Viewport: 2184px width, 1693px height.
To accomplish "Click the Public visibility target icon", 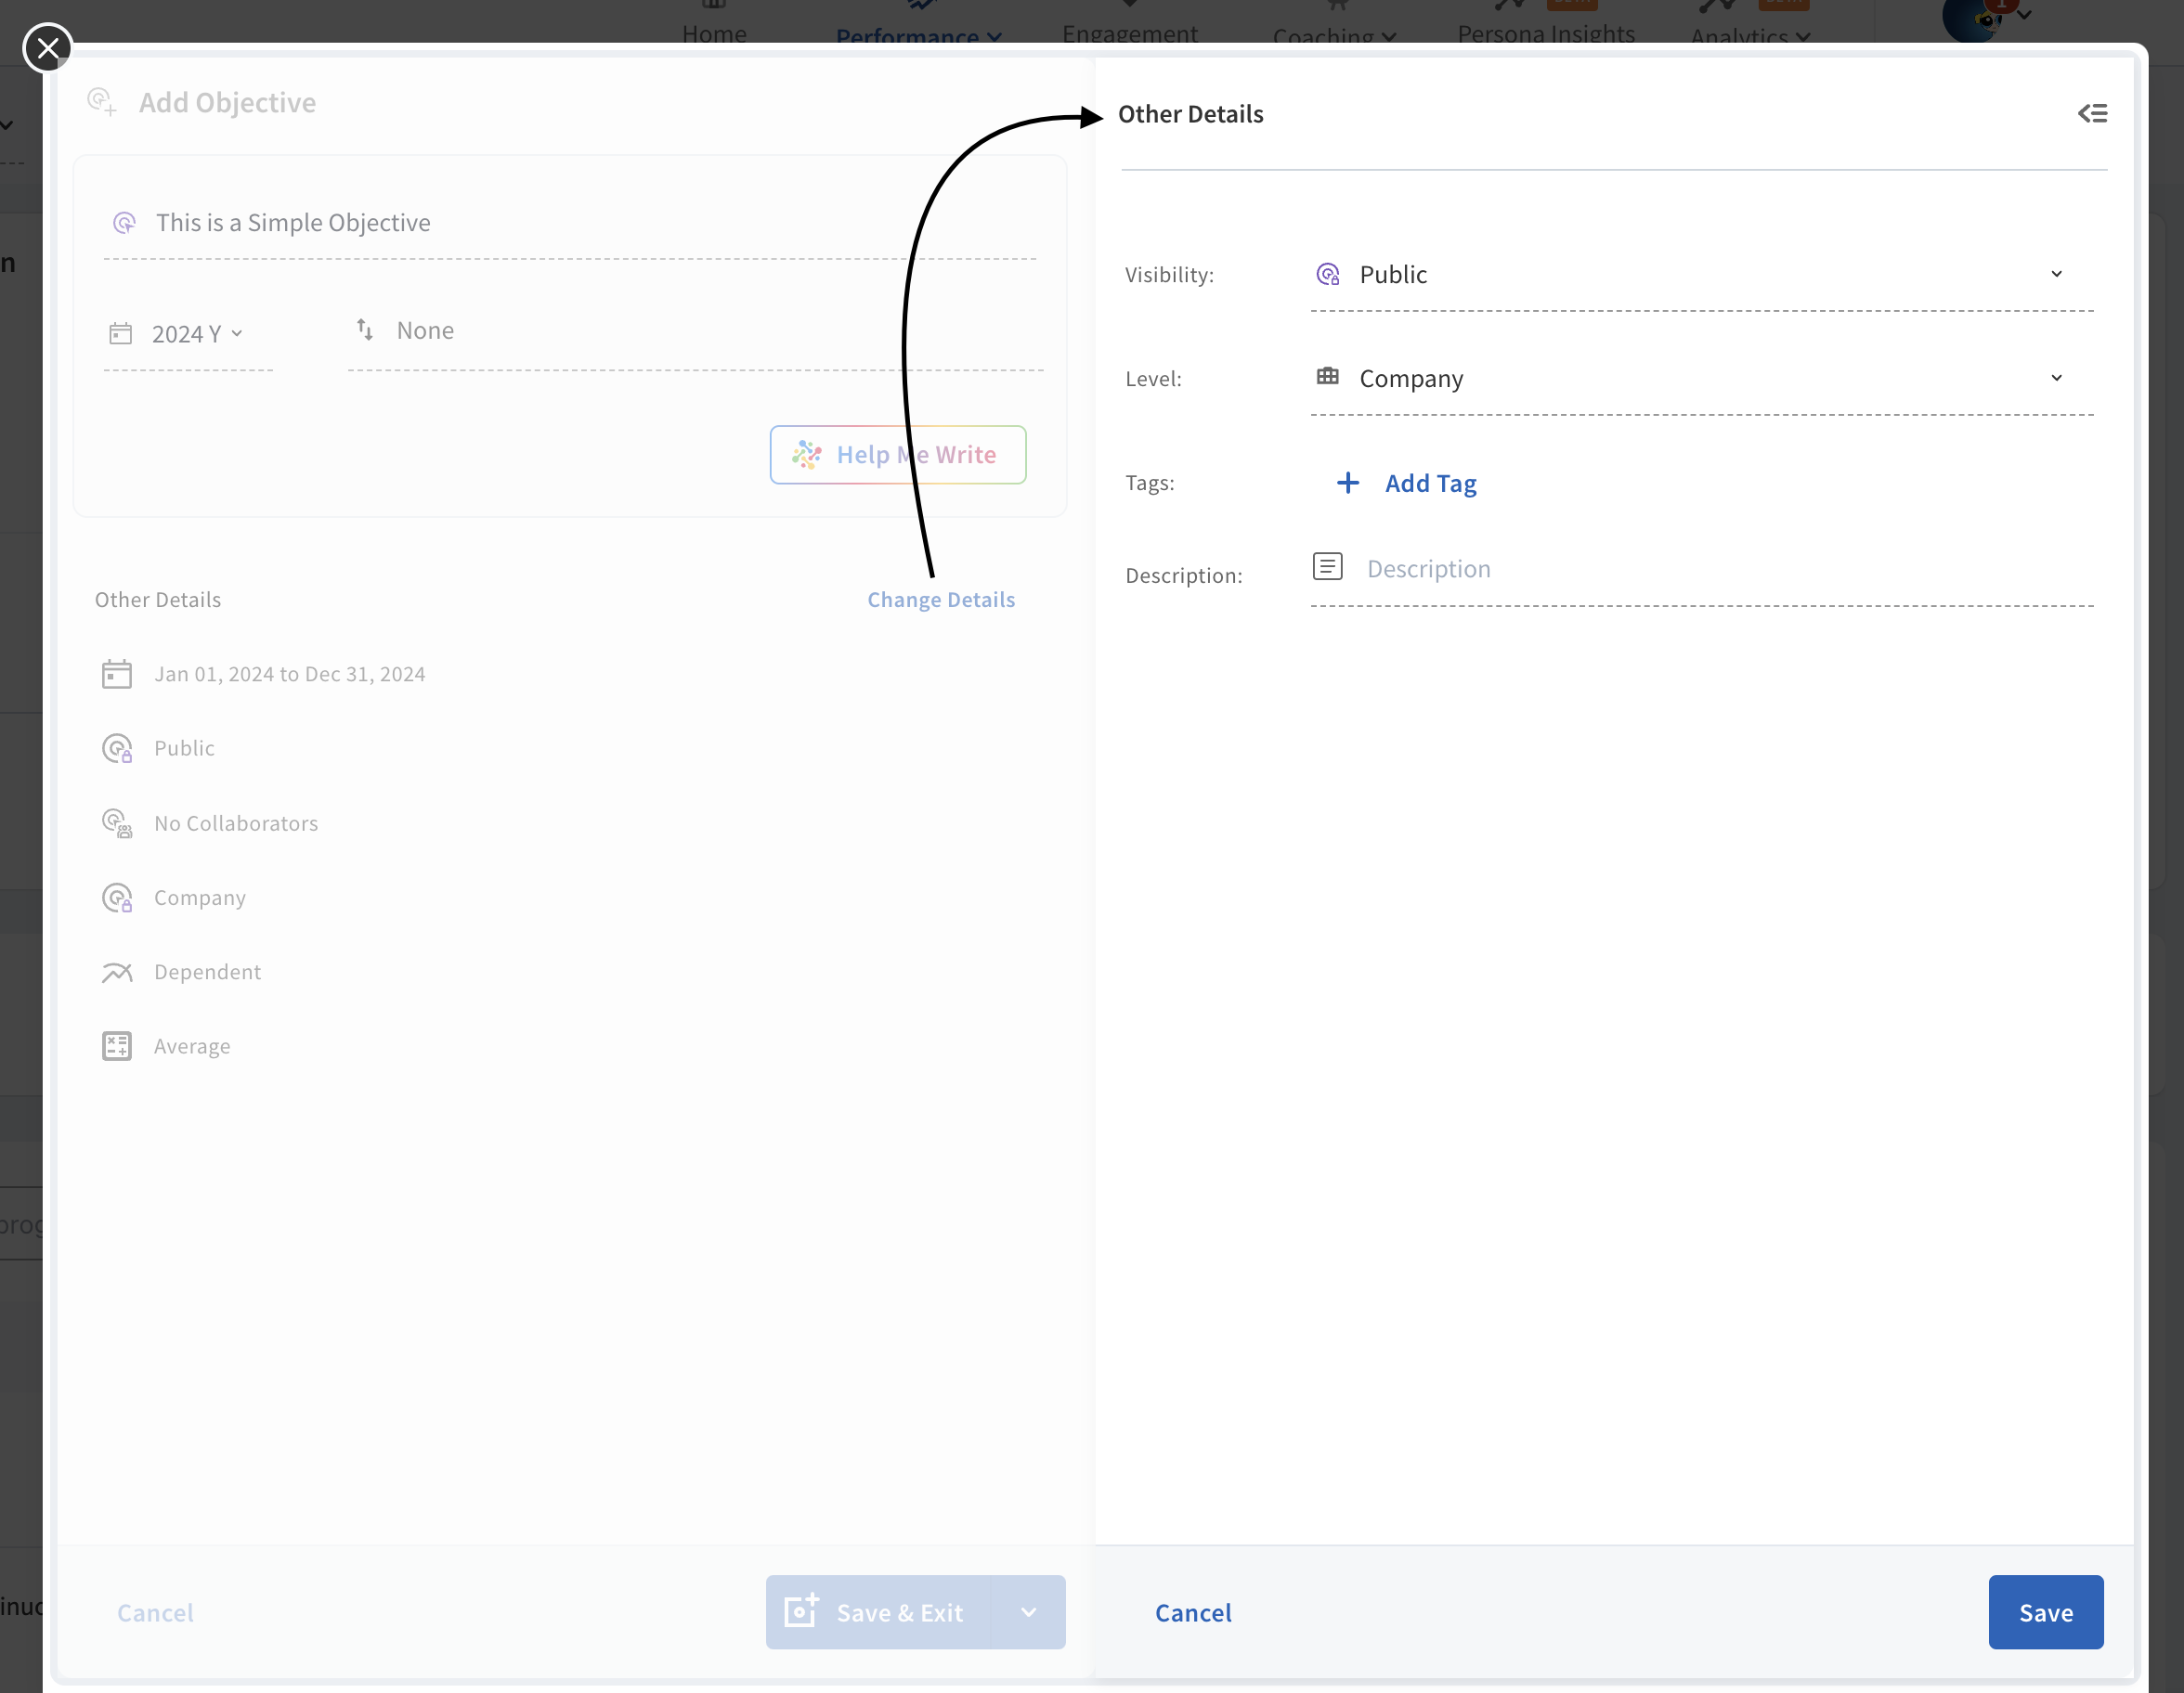I will (1327, 274).
